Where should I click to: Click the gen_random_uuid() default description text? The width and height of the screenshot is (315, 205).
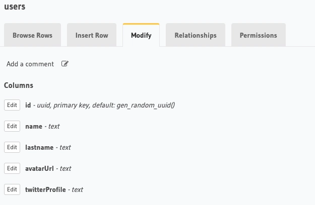pyautogui.click(x=145, y=105)
